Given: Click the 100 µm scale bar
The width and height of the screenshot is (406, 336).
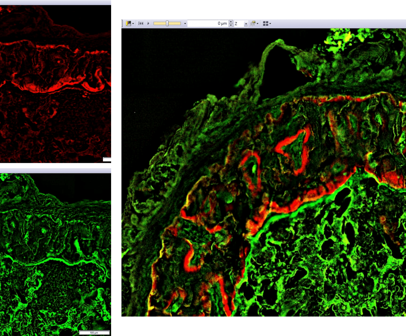Looking at the screenshot, I should 94,332.
